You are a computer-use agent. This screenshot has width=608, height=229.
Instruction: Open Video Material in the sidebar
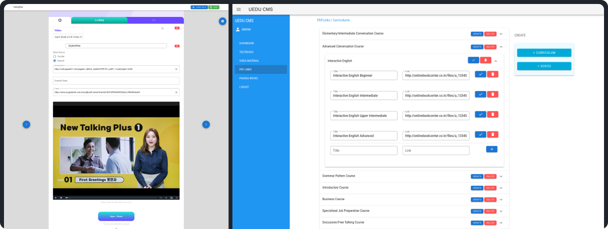coord(249,61)
